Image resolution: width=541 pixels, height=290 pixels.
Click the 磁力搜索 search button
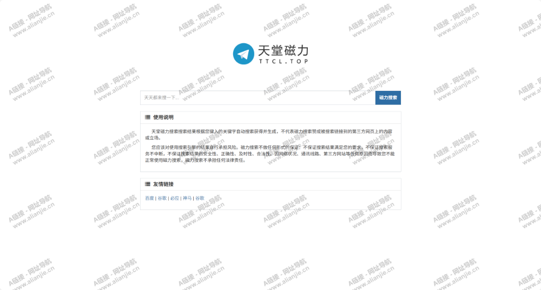[388, 98]
